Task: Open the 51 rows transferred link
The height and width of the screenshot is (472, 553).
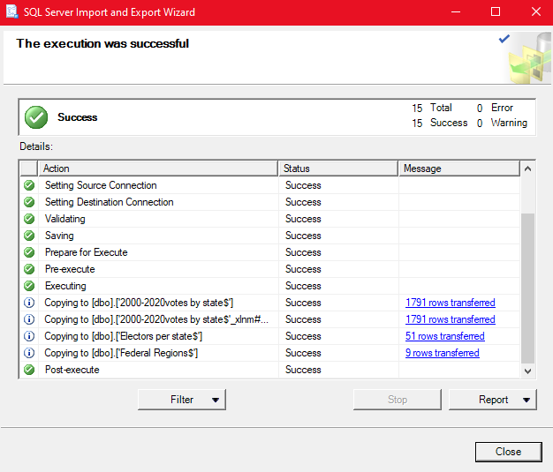Action: click(x=445, y=336)
